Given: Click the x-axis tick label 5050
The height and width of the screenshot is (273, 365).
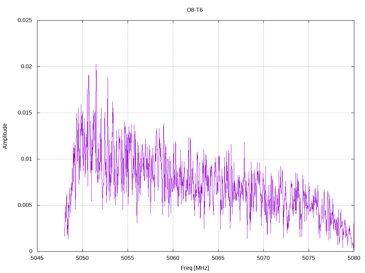Looking at the screenshot, I should coord(82,258).
